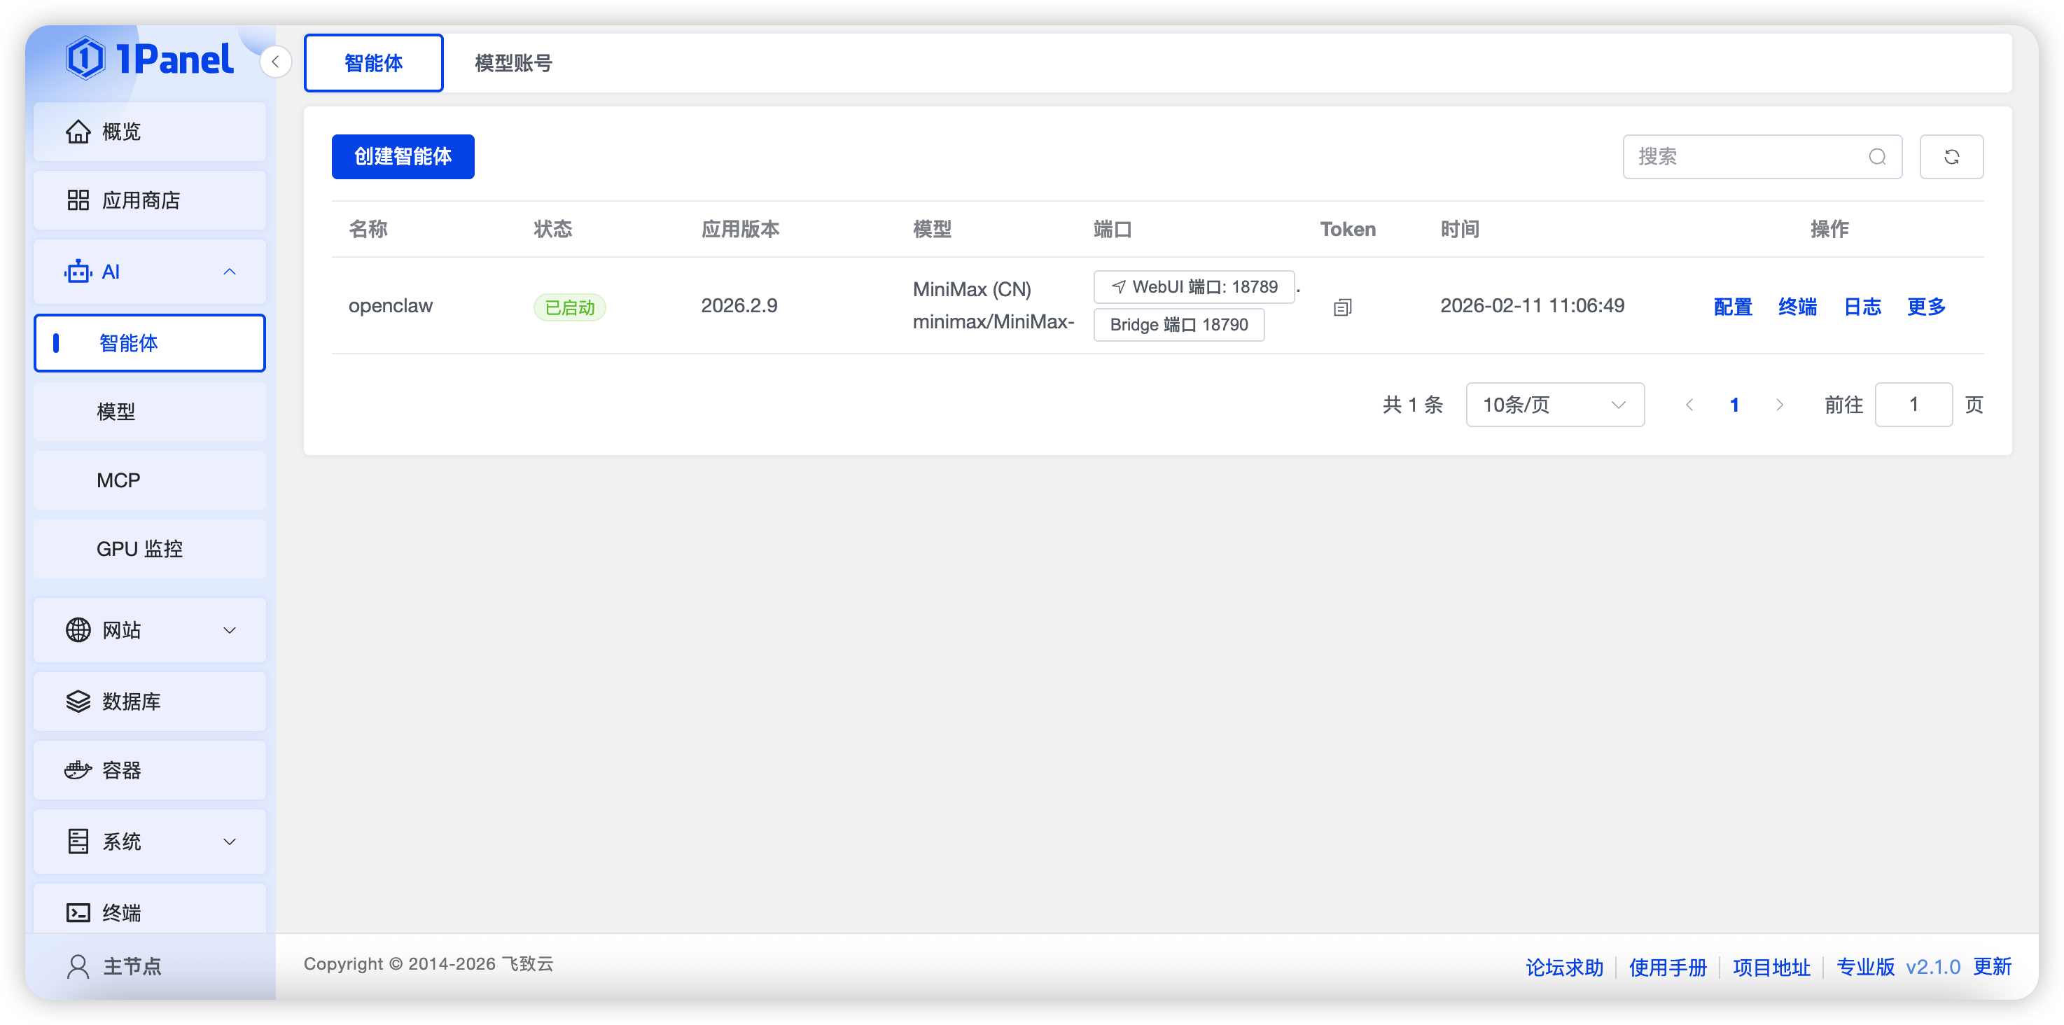The width and height of the screenshot is (2064, 1025).
Task: Open openclaw's 日志 logs link
Action: point(1861,306)
